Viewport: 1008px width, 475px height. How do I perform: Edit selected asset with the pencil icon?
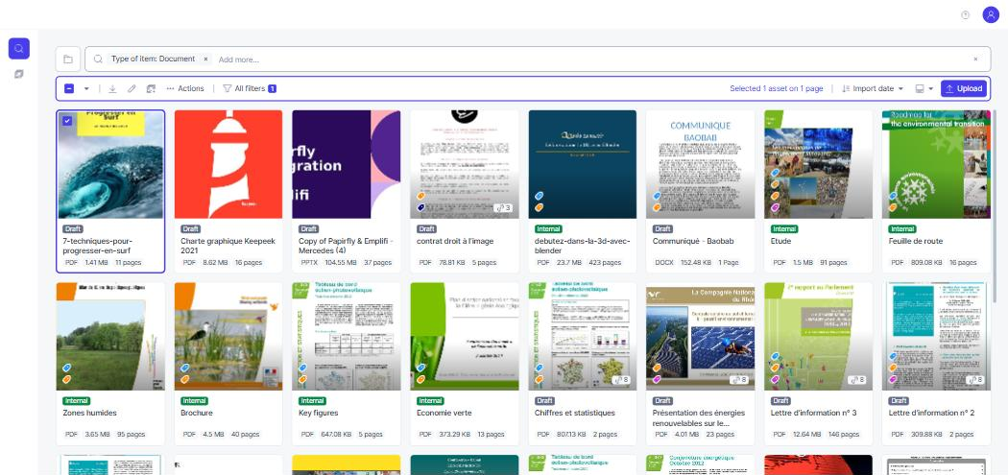(132, 88)
